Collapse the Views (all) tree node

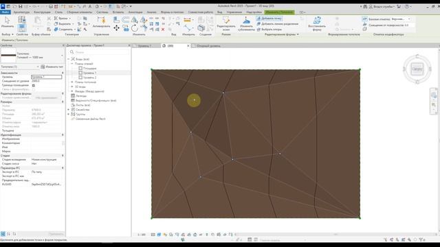click(69, 59)
